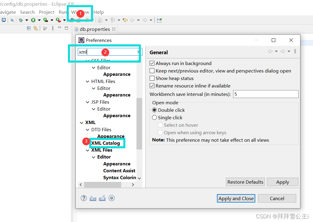The width and height of the screenshot is (313, 222).
Task: Click the greyed focus icon in left view
Action: pos(45,28)
